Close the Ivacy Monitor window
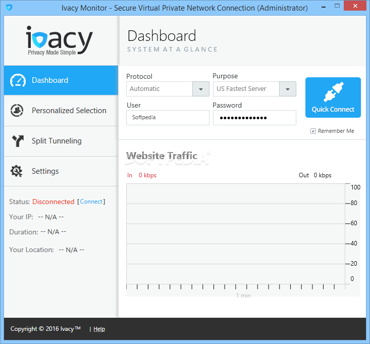 pos(355,6)
